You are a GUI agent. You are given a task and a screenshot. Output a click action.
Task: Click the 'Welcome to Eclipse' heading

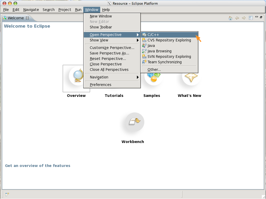pos(27,26)
